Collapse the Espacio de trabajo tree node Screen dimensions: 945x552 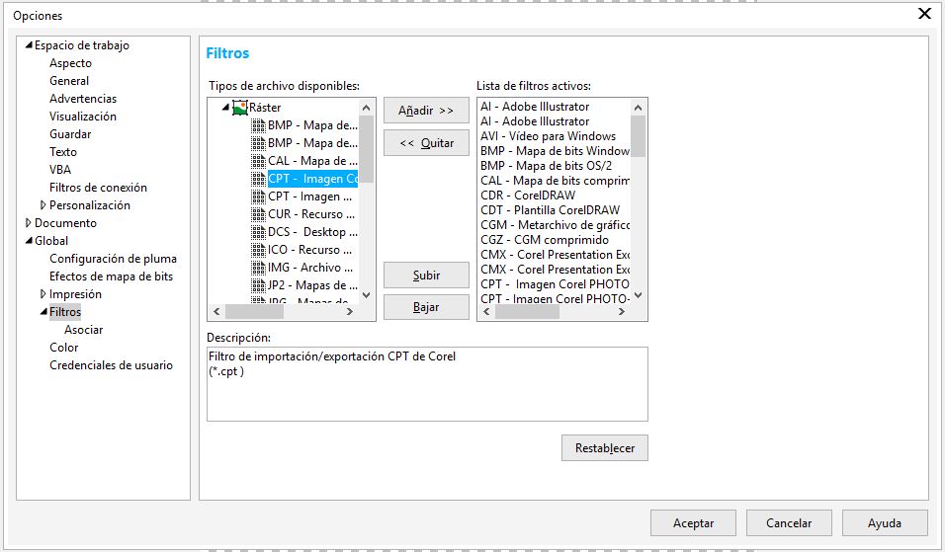[29, 45]
